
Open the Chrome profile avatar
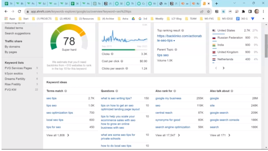[x=257, y=11]
